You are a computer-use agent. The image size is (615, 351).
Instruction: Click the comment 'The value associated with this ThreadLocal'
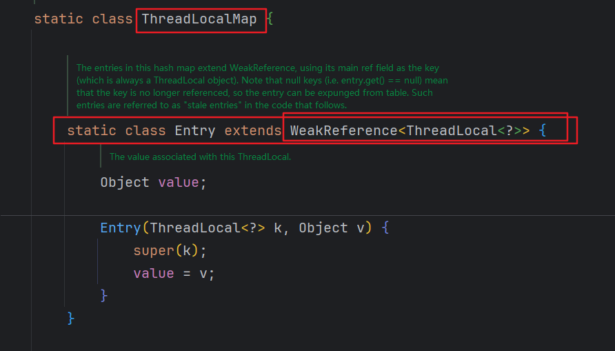(x=200, y=157)
